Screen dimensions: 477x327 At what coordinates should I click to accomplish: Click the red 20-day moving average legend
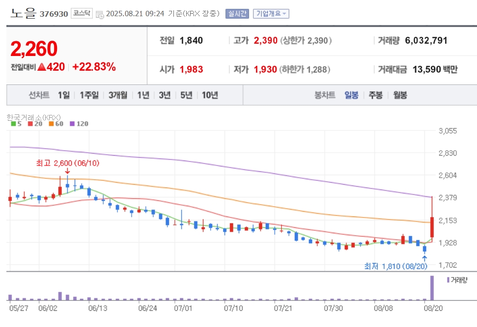click(35, 124)
